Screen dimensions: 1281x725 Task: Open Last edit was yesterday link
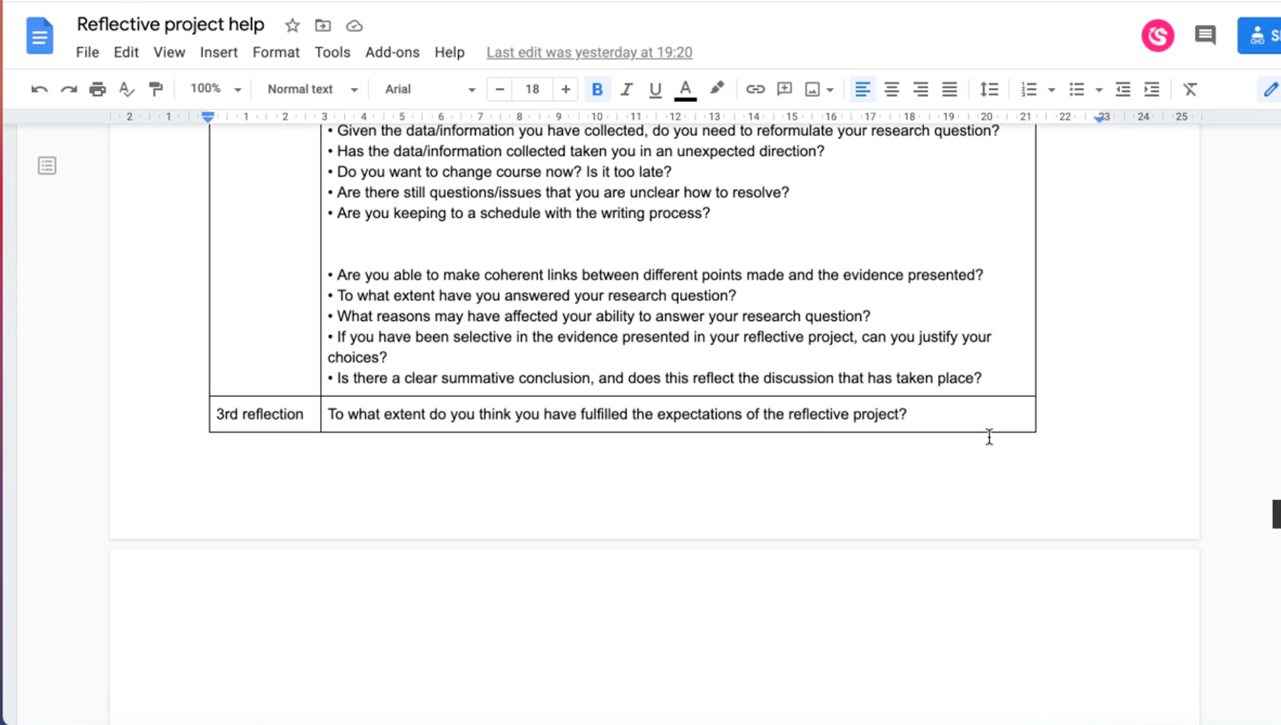coord(589,52)
